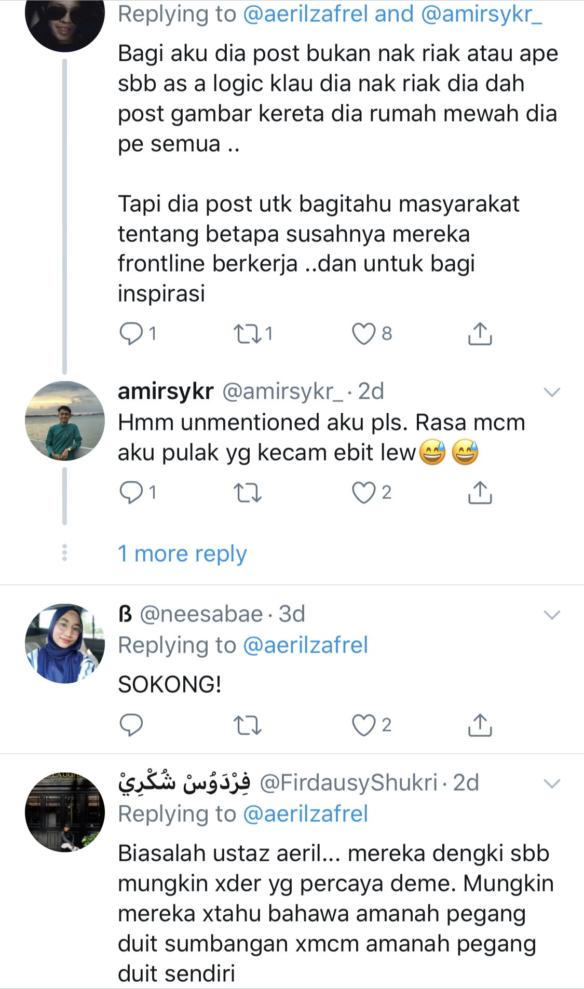Share the 'SOKONG!' tweet
This screenshot has width=584, height=989.
[x=480, y=725]
